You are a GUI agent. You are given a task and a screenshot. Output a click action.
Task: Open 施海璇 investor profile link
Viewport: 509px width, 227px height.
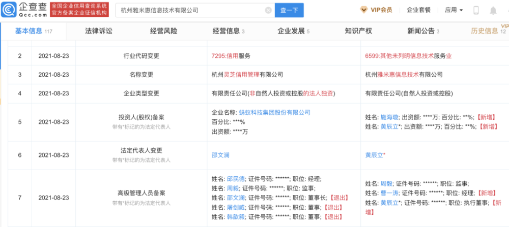pos(390,117)
